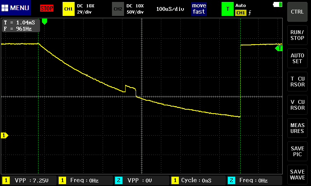This screenshot has width=311, height=186.
Task: Enable the T CURSOR time cursors
Action: [x=297, y=82]
